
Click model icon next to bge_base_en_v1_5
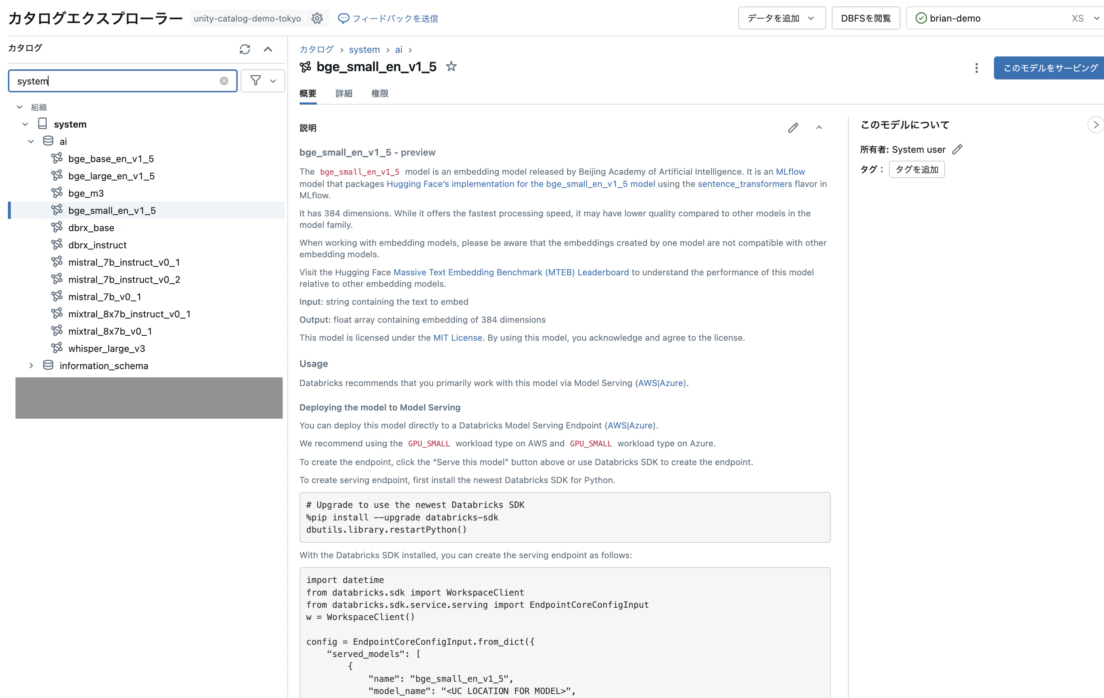(x=57, y=158)
